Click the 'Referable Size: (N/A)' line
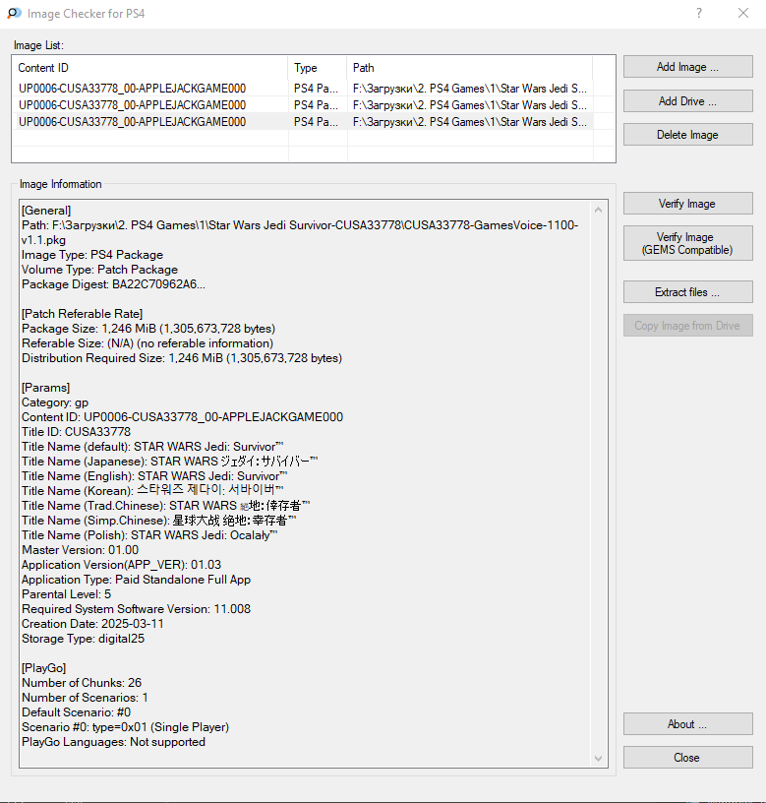The height and width of the screenshot is (803, 766). coord(147,343)
